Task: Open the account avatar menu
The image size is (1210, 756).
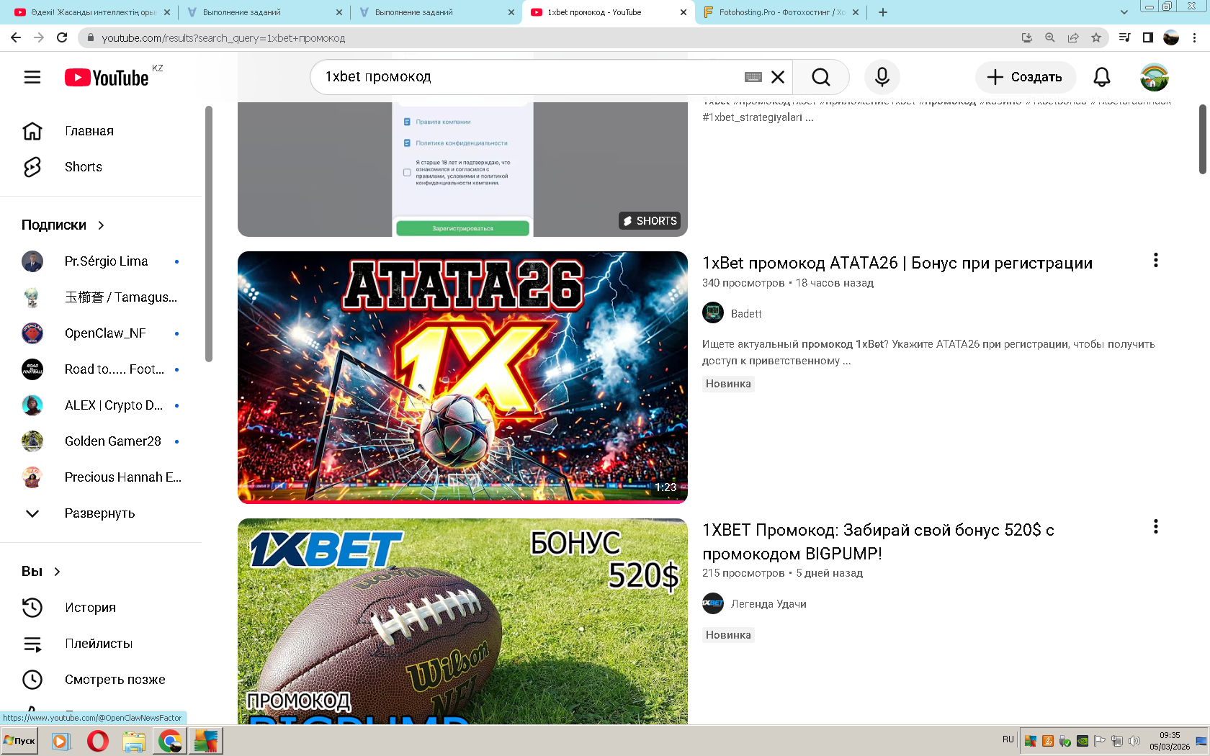Action: click(1155, 77)
